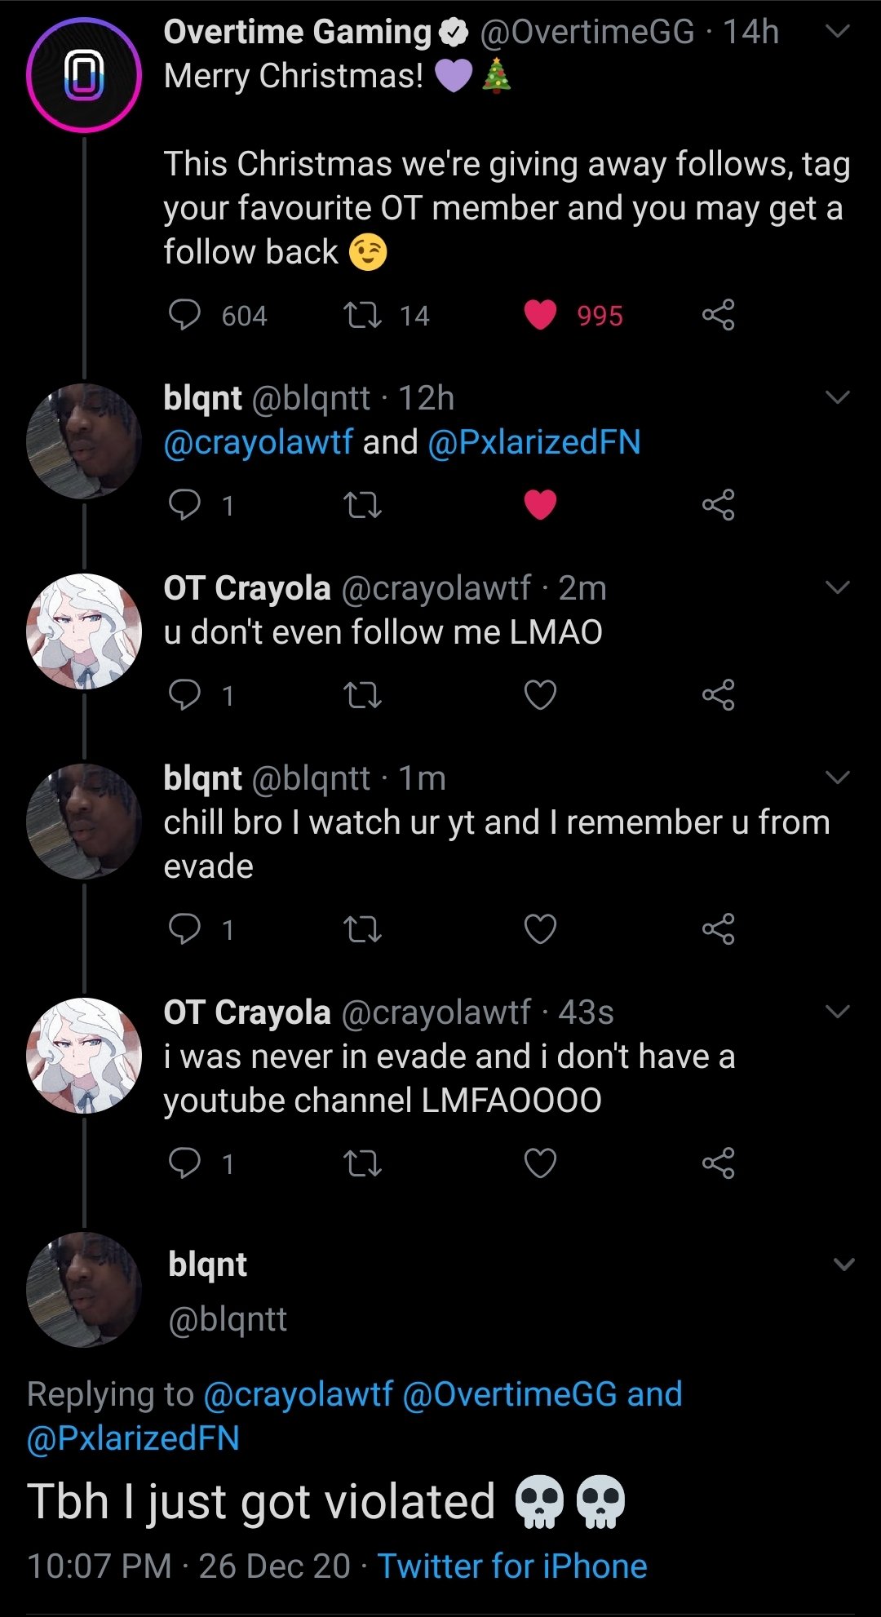View OT Crayola's avatar on the 2m tweet
Viewport: 881px width, 1617px height.
84,631
